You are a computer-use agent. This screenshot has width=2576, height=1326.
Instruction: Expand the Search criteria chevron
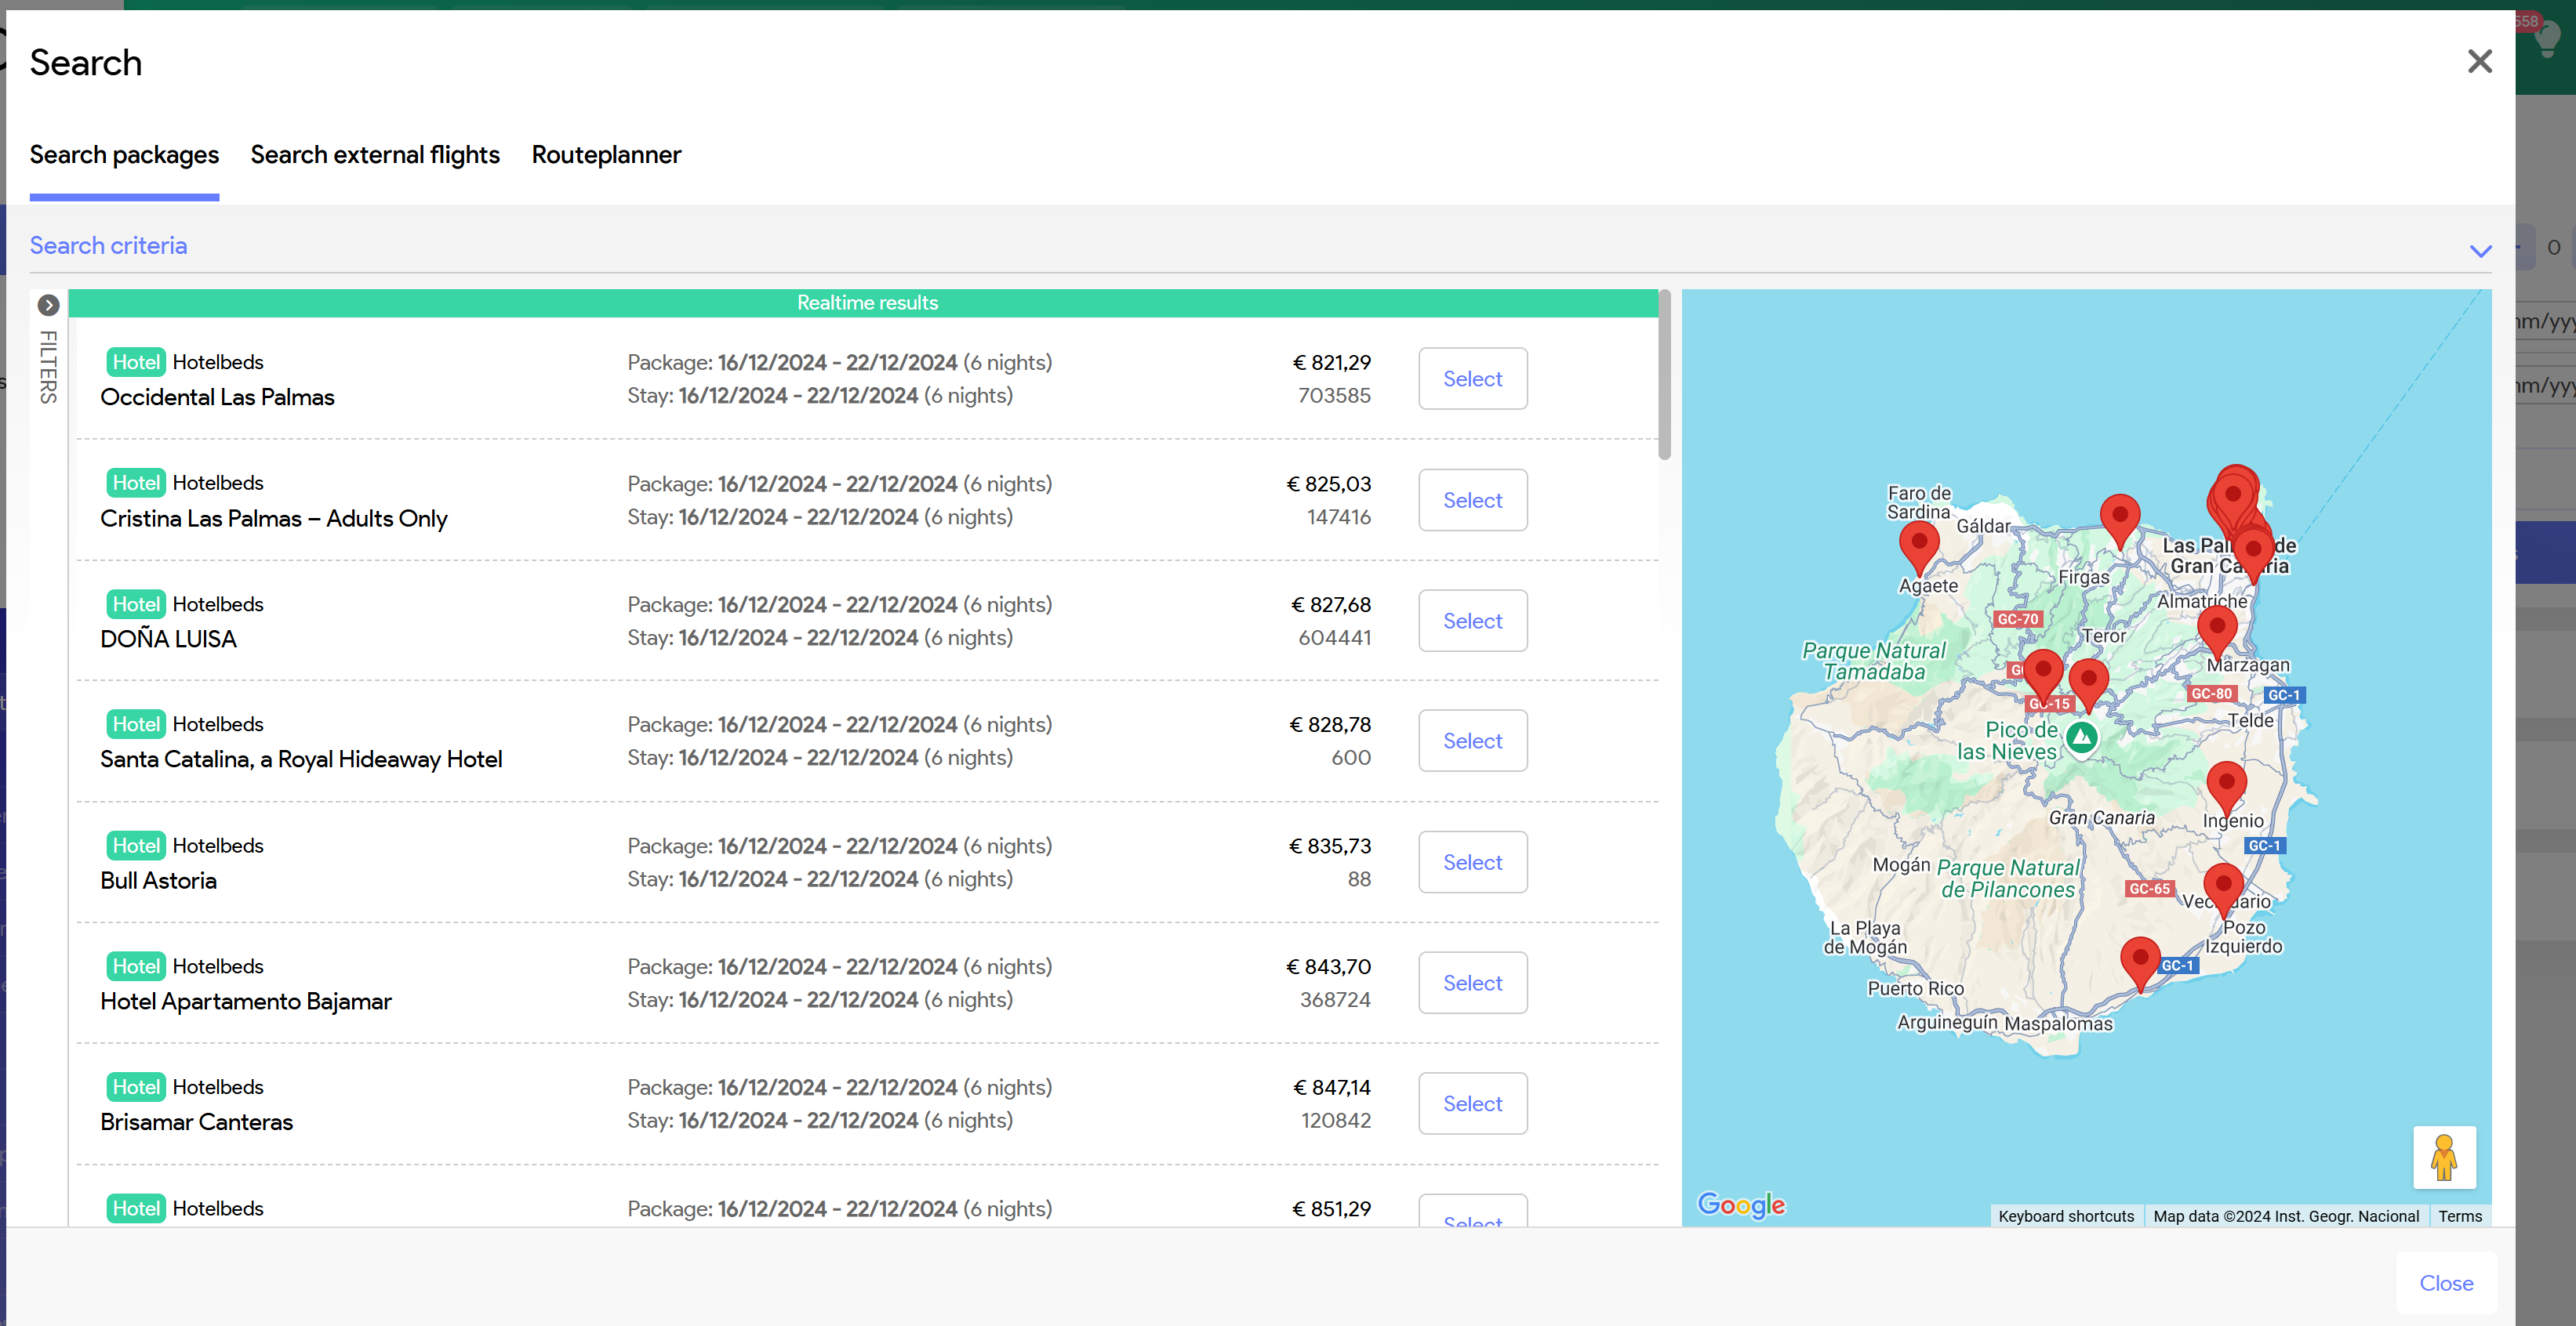click(x=2480, y=251)
